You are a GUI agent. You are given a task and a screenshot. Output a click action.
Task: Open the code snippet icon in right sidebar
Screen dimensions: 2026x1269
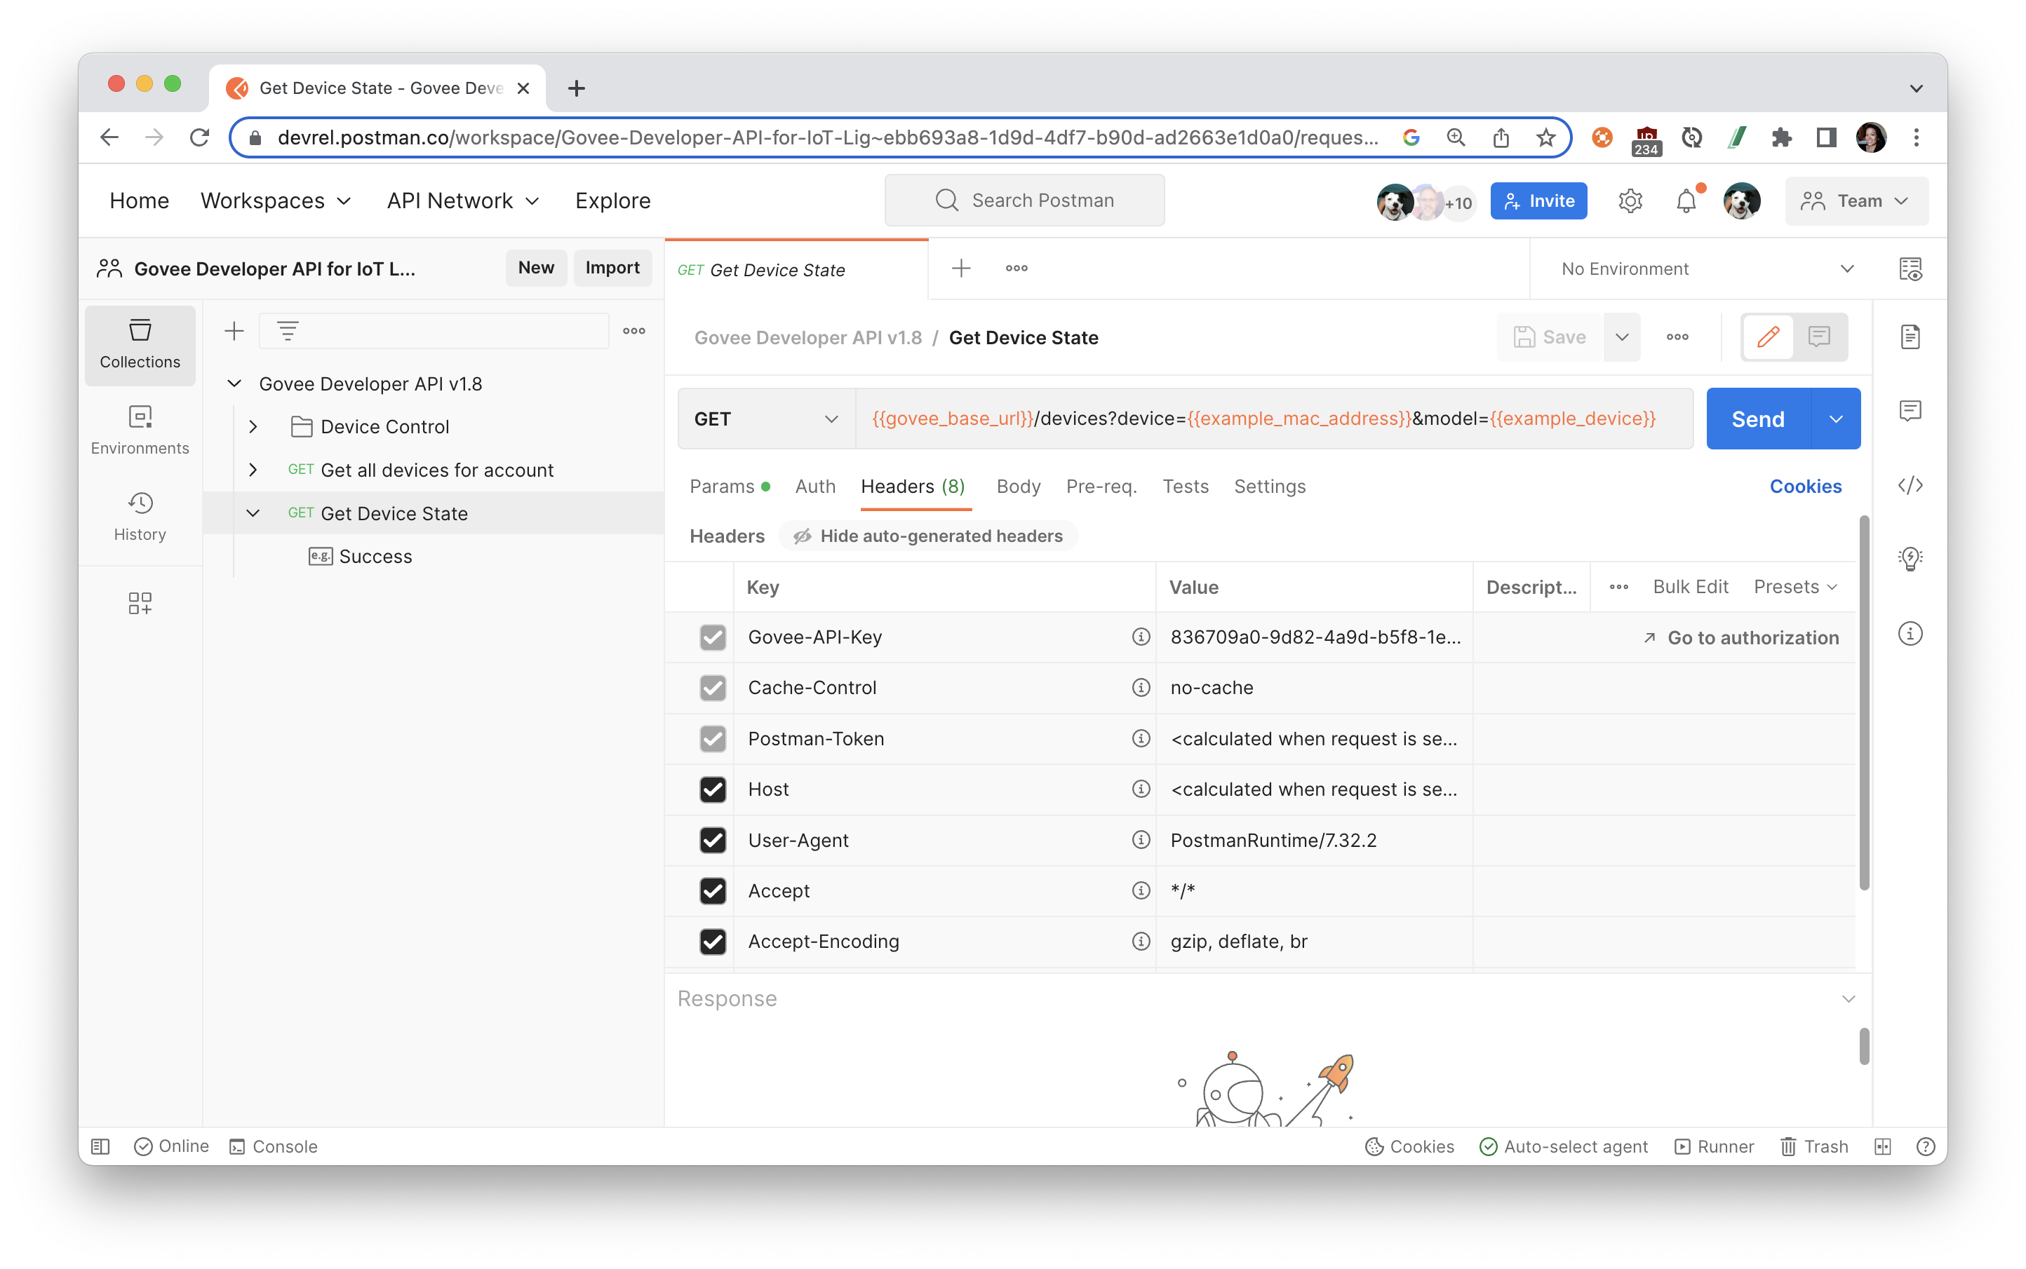tap(1910, 485)
